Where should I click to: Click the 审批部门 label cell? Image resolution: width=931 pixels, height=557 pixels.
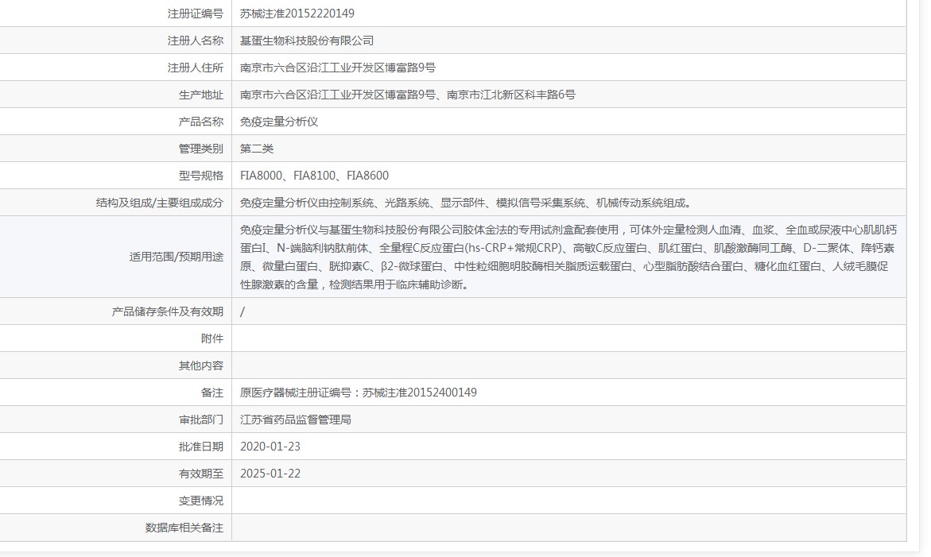[201, 420]
